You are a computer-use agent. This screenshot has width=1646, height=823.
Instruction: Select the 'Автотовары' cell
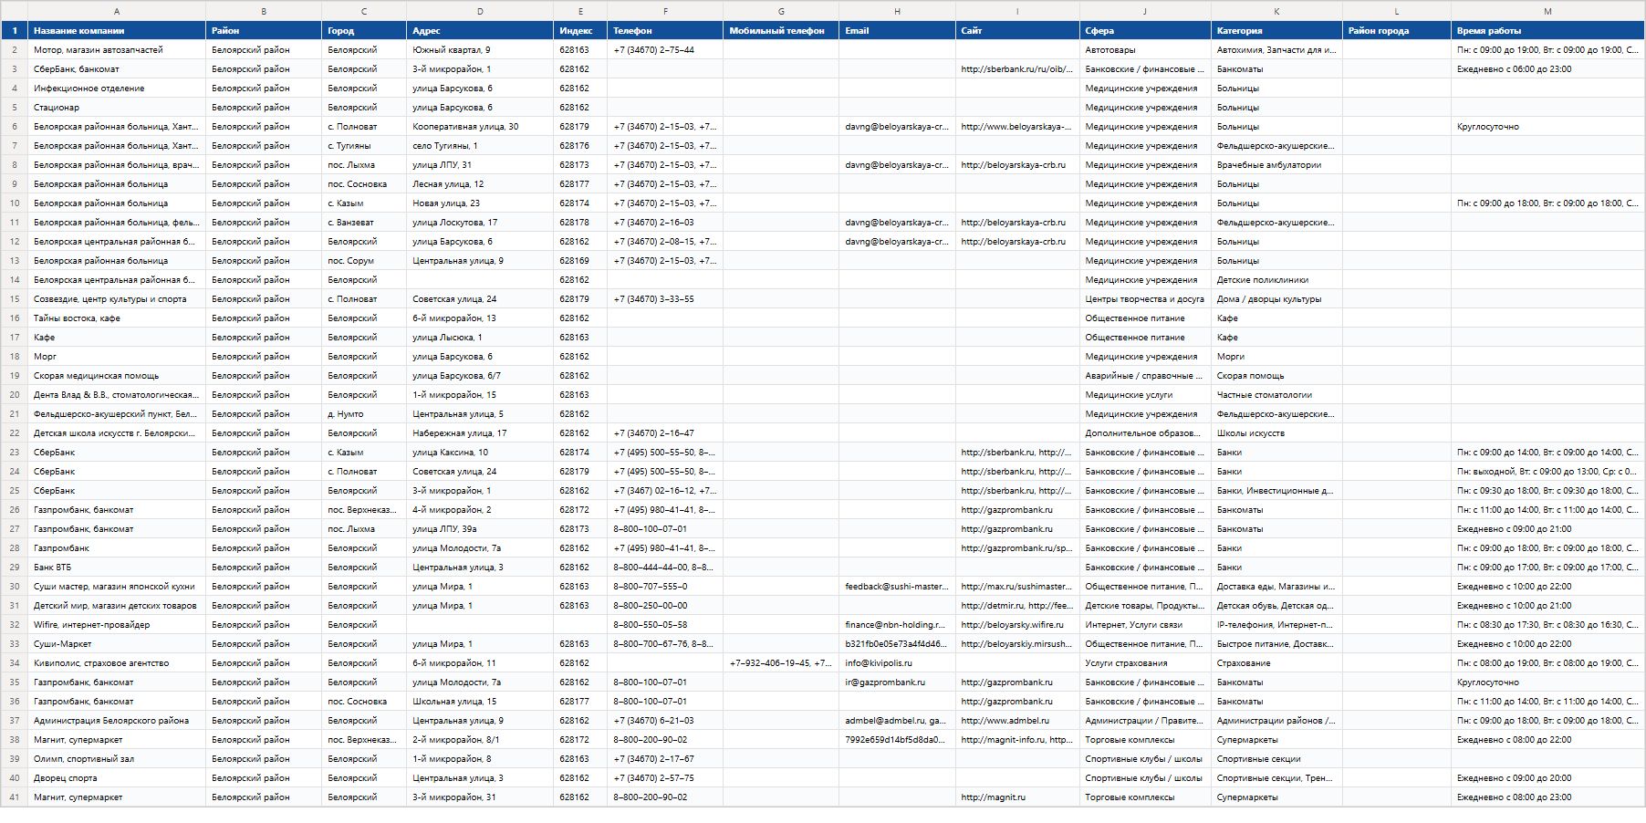point(1145,50)
